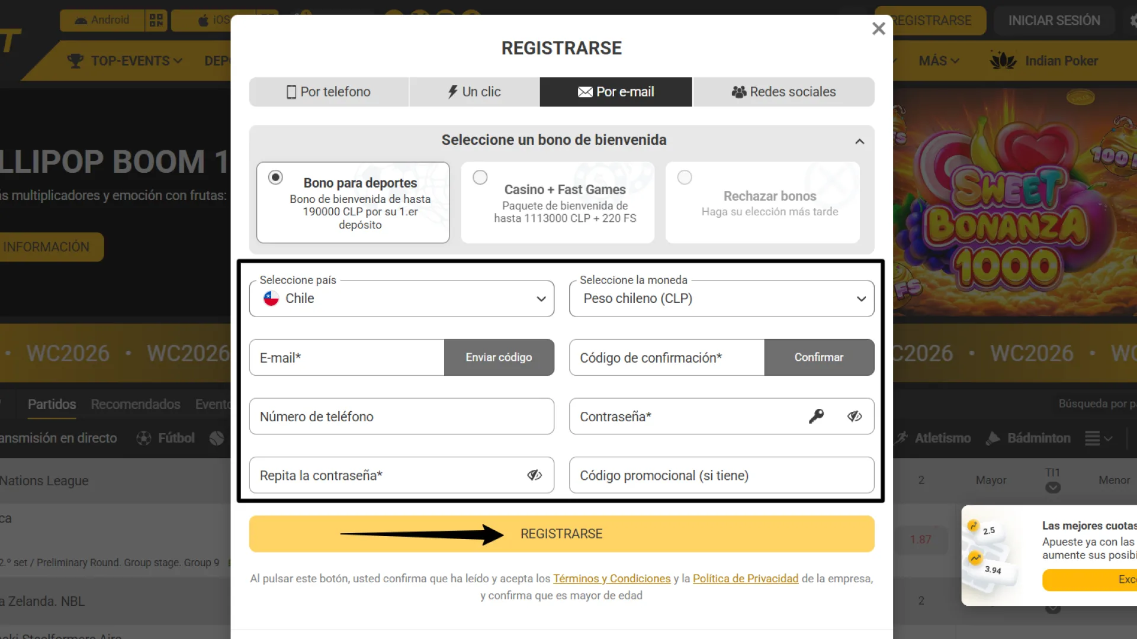
Task: Select the Partidos tab
Action: tap(52, 404)
